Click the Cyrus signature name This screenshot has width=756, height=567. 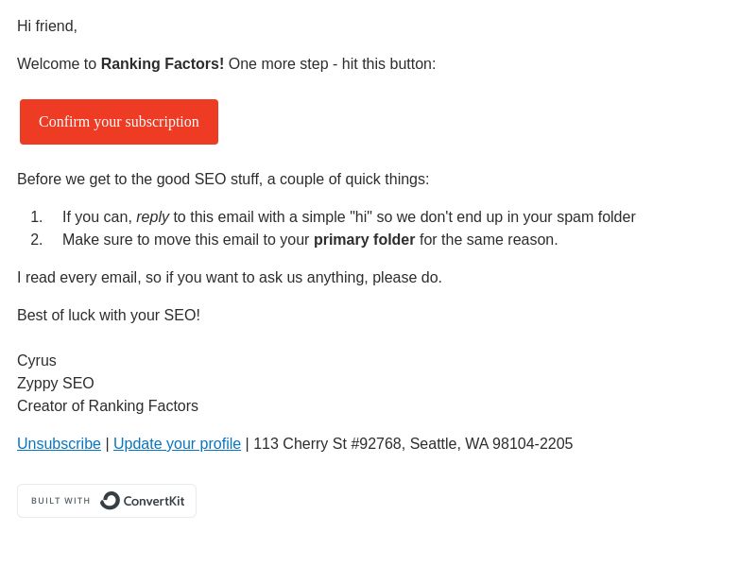tap(37, 361)
